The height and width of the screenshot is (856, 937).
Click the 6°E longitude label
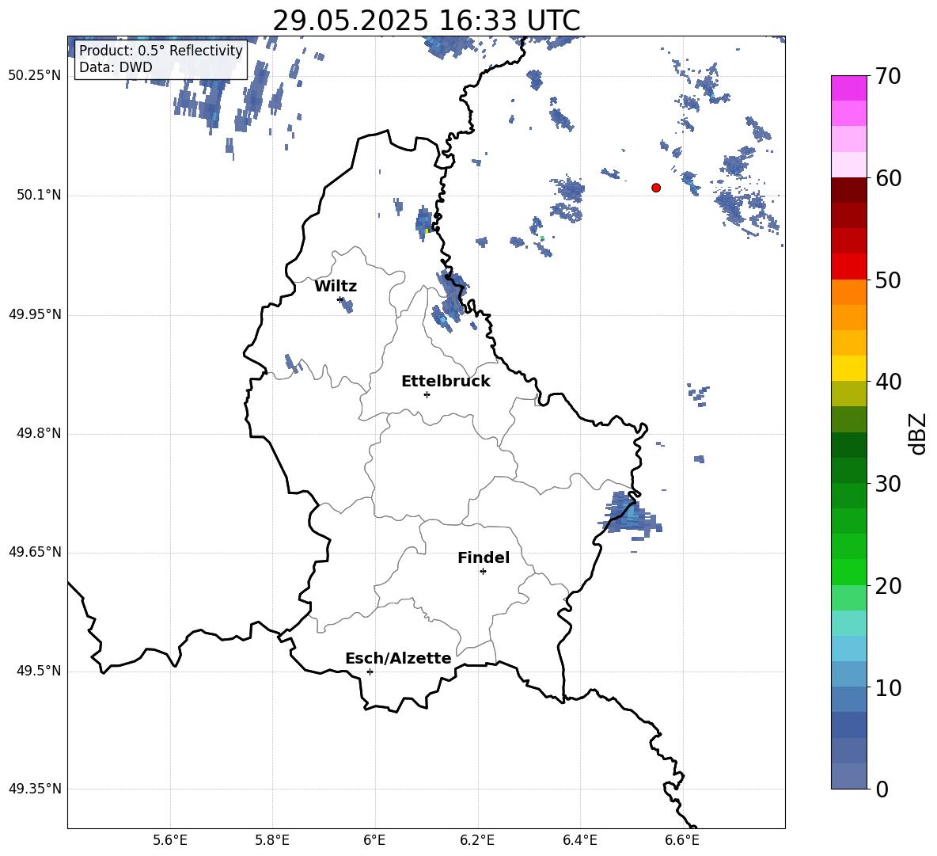(374, 840)
